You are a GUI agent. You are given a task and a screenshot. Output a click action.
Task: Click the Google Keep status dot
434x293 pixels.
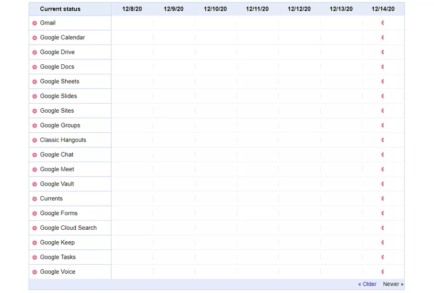point(35,243)
